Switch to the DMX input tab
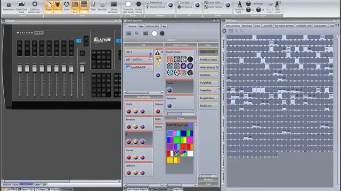Image resolution: width=341 pixels, height=191 pixels. pyautogui.click(x=247, y=25)
